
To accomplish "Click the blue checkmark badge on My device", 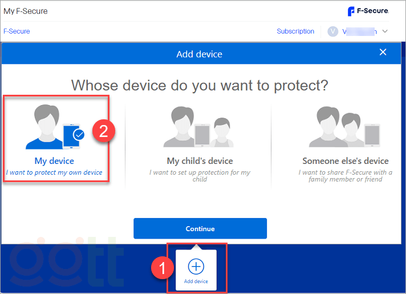I will [79, 135].
